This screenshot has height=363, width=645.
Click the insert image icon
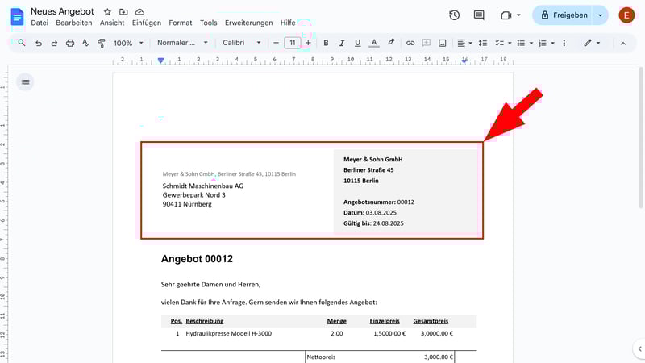(x=443, y=43)
